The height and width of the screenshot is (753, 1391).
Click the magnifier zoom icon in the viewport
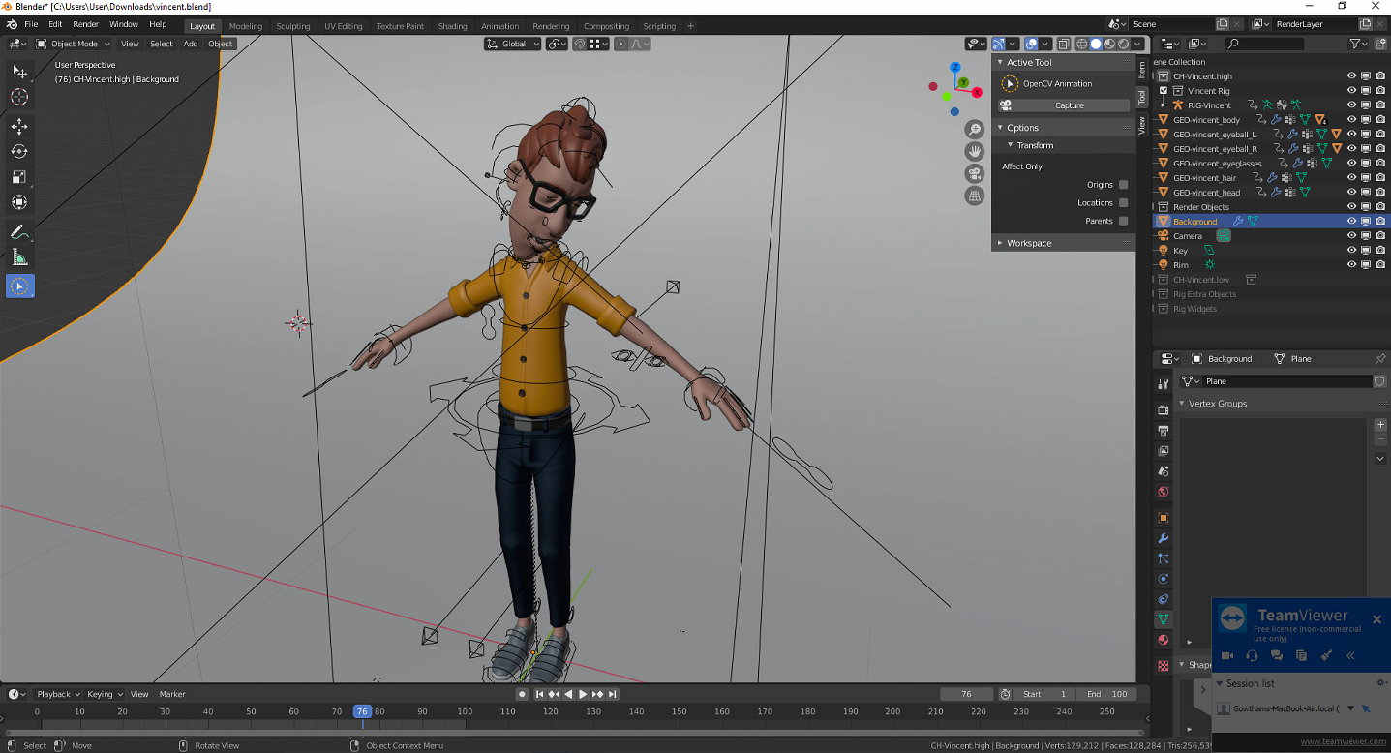coord(974,128)
